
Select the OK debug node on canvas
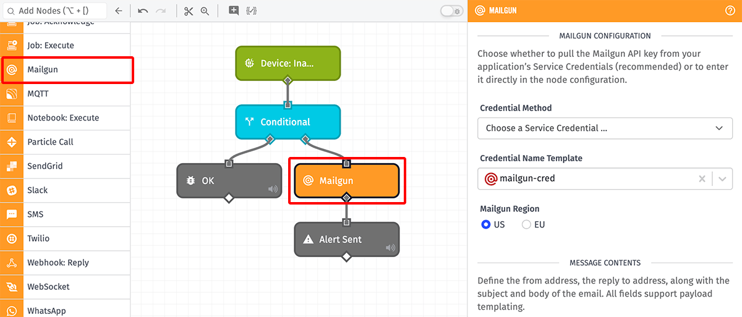coord(220,181)
